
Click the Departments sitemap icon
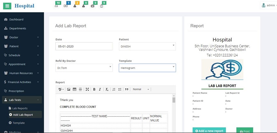click(x=6, y=29)
